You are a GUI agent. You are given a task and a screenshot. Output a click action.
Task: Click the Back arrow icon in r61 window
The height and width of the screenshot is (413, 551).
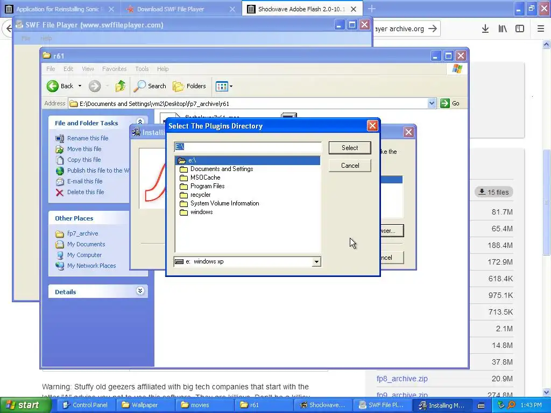53,86
